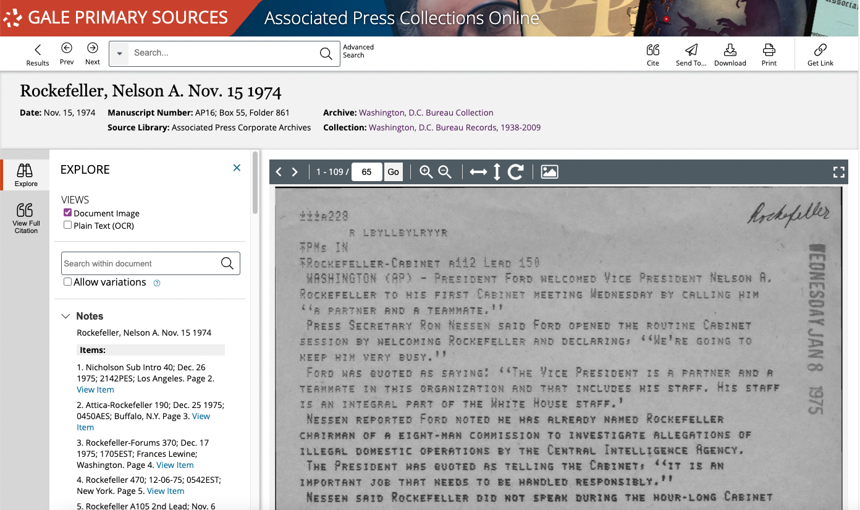Zoom out of the document image
This screenshot has width=860, height=510.
point(445,172)
